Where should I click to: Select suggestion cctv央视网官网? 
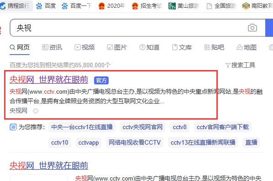[x=142, y=127]
